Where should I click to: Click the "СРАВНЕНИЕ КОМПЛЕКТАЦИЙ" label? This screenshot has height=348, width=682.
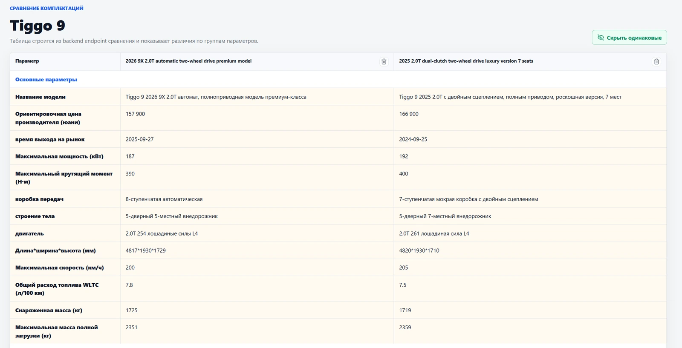pyautogui.click(x=46, y=9)
